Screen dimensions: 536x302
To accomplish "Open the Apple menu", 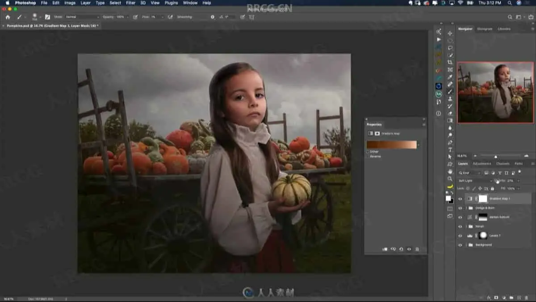I will (7, 3).
